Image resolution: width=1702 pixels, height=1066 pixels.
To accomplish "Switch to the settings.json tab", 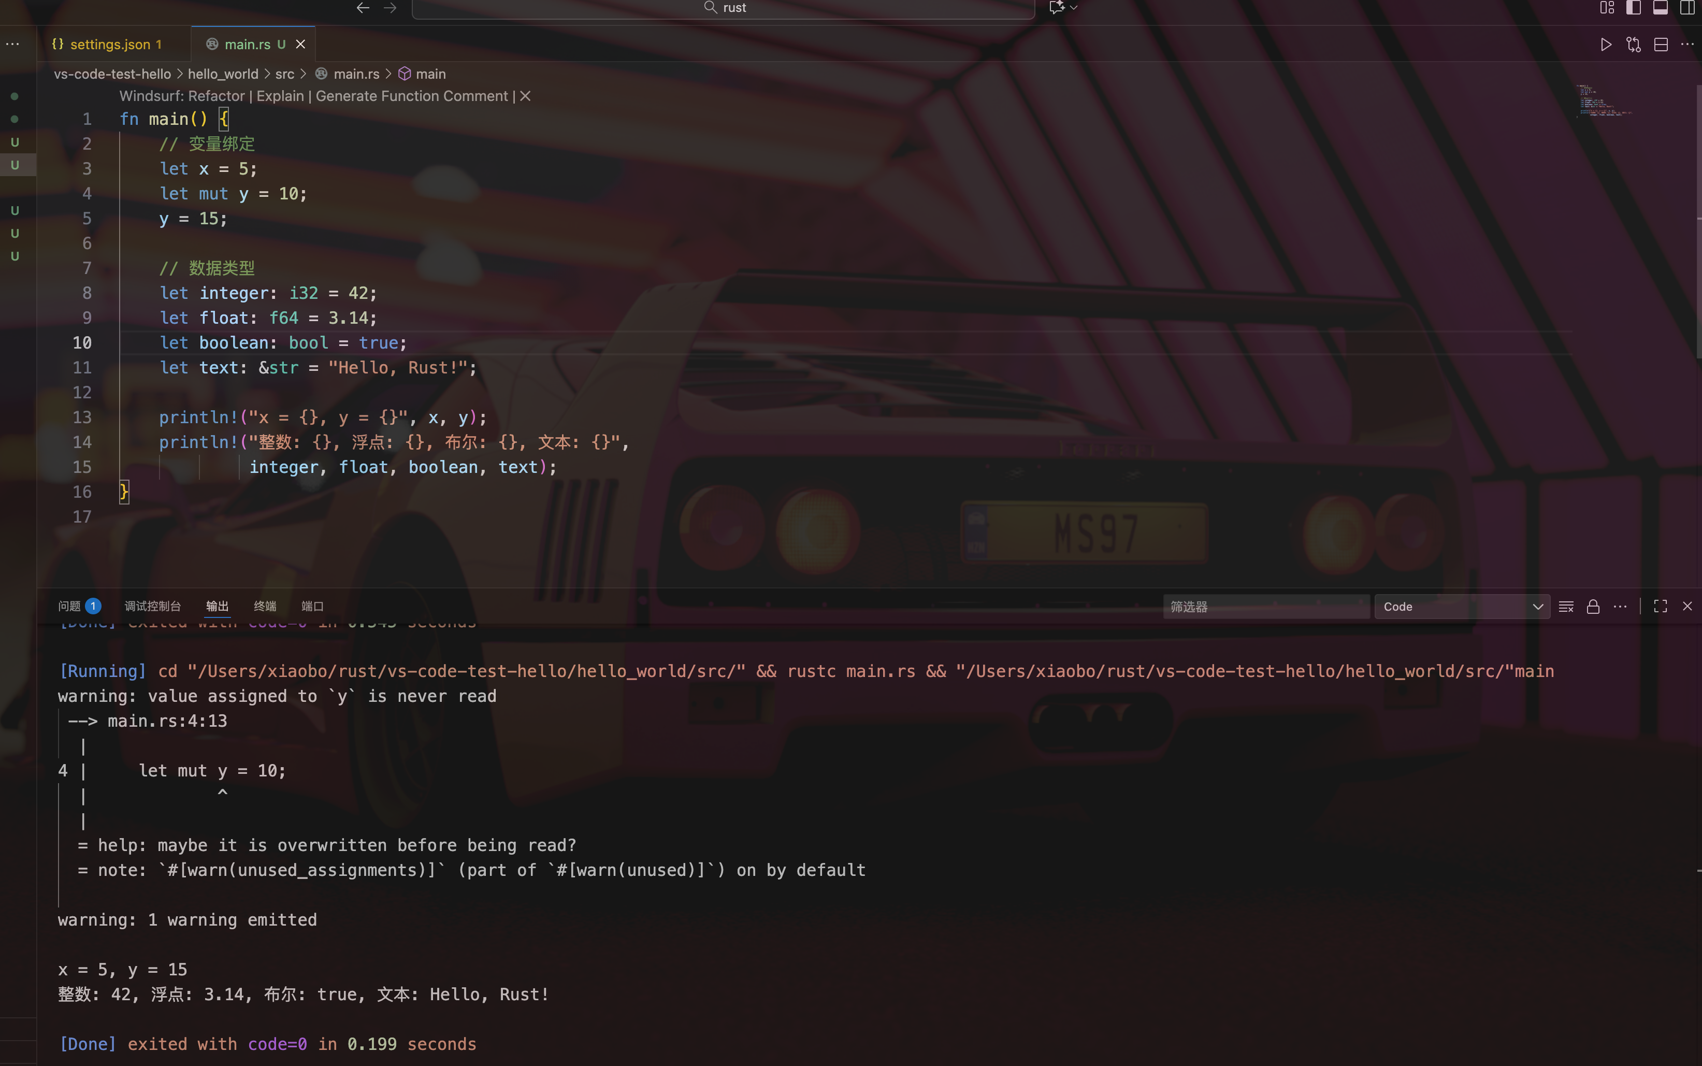I will tap(109, 45).
